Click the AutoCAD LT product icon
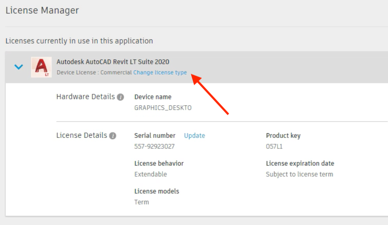388x225 pixels. 41,67
